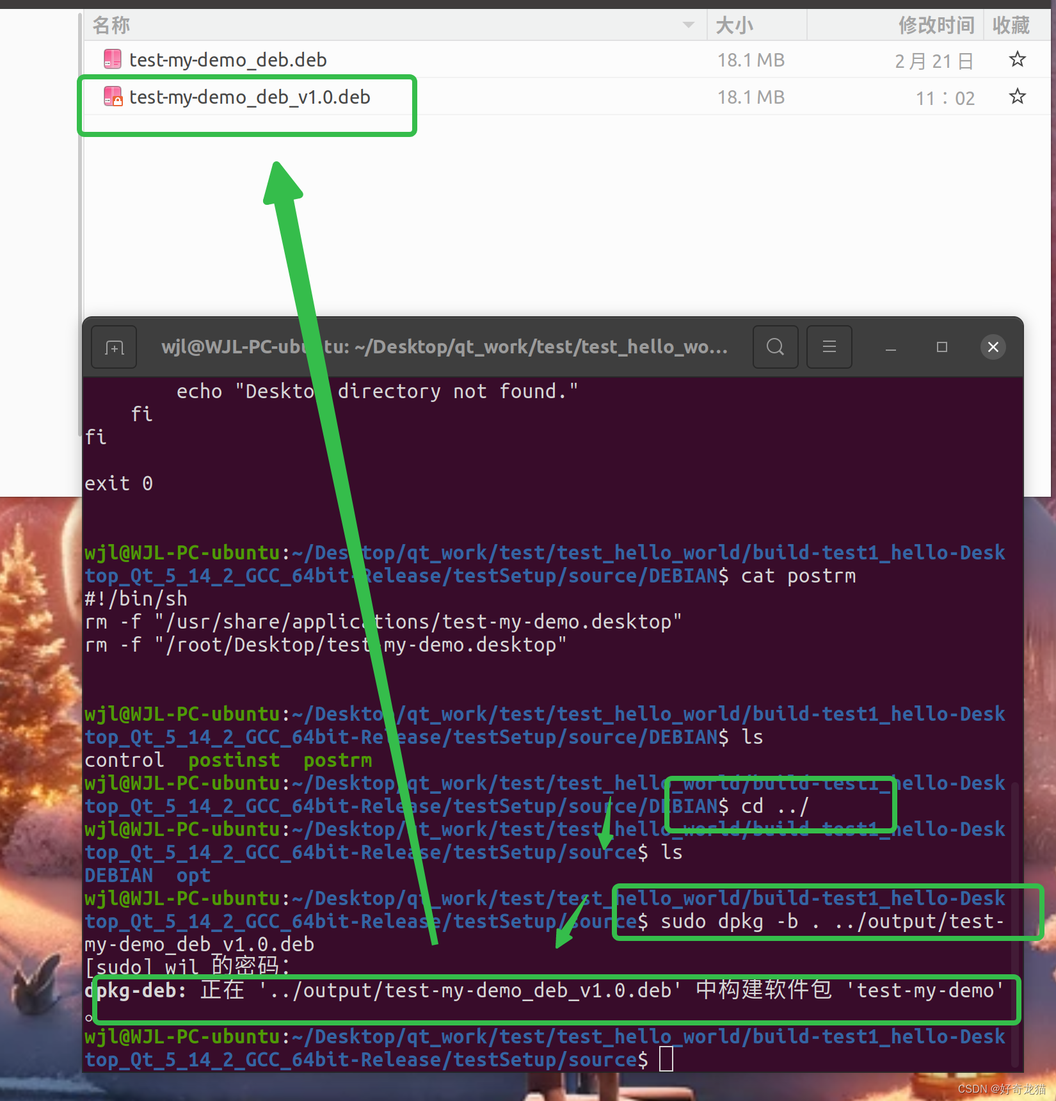1056x1101 pixels.
Task: Click the new tab icon in terminal
Action: point(114,347)
